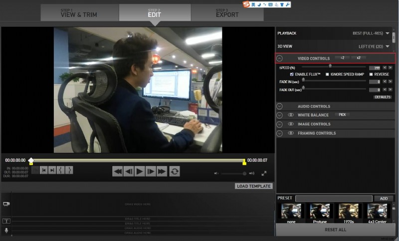Expand the Audio Controls section
Image resolution: width=399 pixels, height=241 pixels.
pos(279,106)
